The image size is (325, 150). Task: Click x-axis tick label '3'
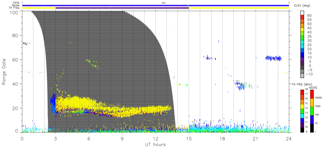pos(55,138)
